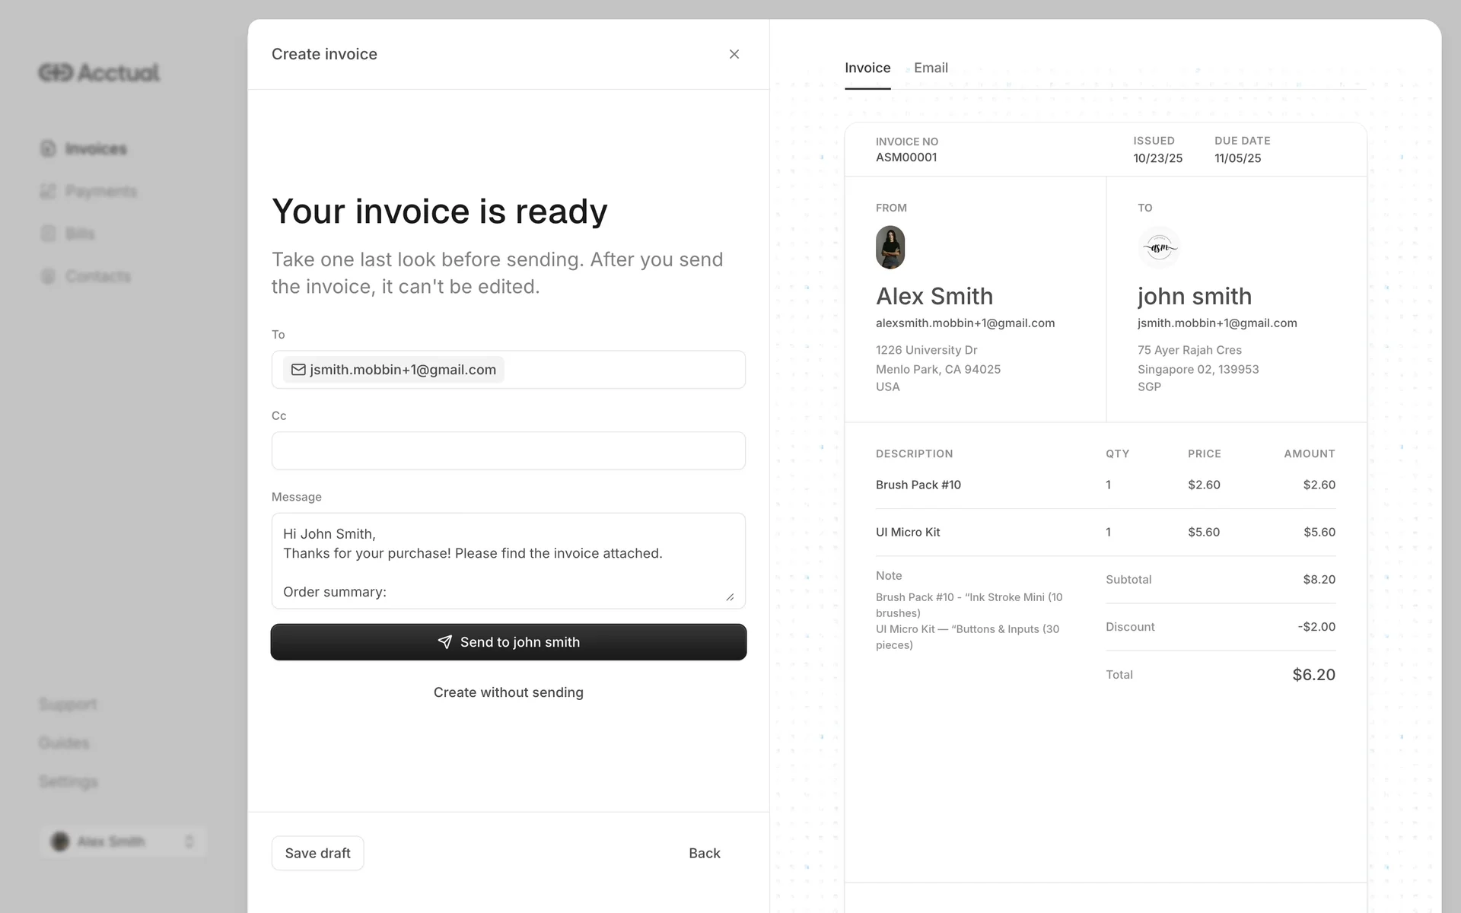Click the Acctual logo
Screen dimensions: 1461x913
(99, 72)
